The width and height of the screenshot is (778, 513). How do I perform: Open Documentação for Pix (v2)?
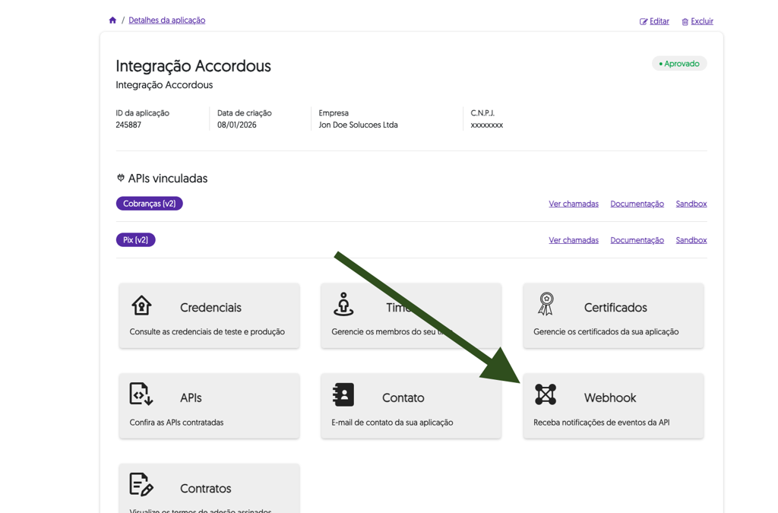(x=637, y=240)
